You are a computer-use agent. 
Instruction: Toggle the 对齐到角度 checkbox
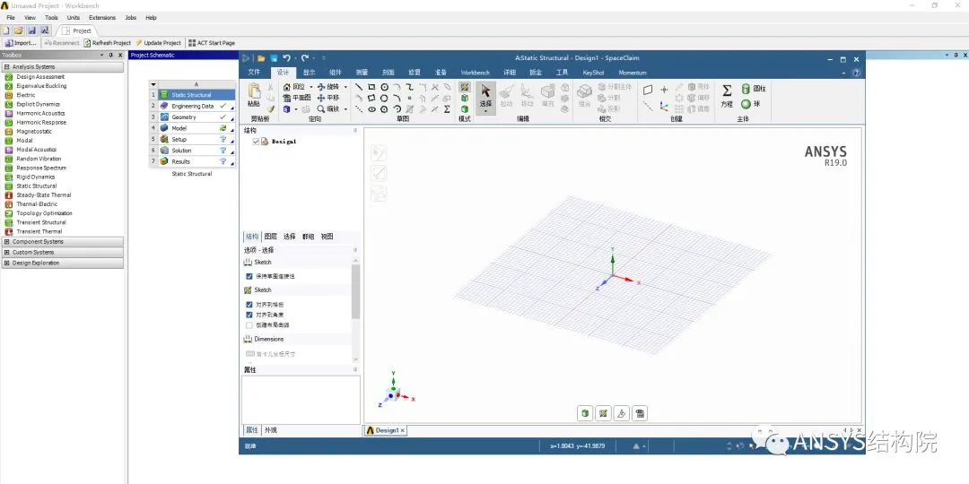[249, 315]
